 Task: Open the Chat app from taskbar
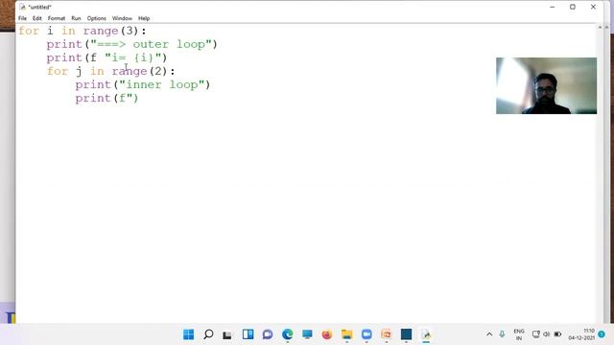[x=268, y=334]
